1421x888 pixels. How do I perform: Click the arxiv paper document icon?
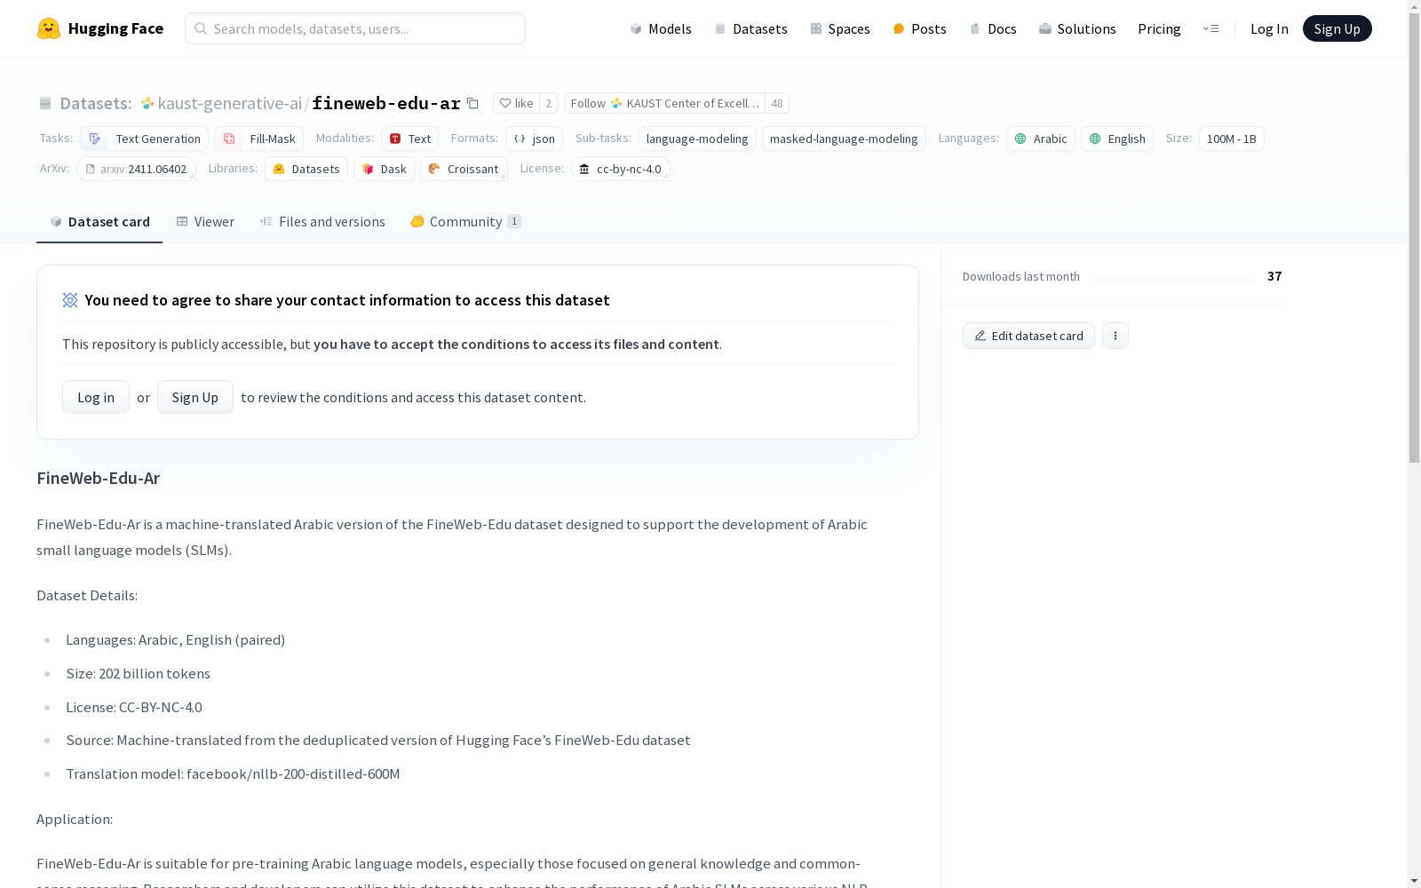pyautogui.click(x=90, y=169)
